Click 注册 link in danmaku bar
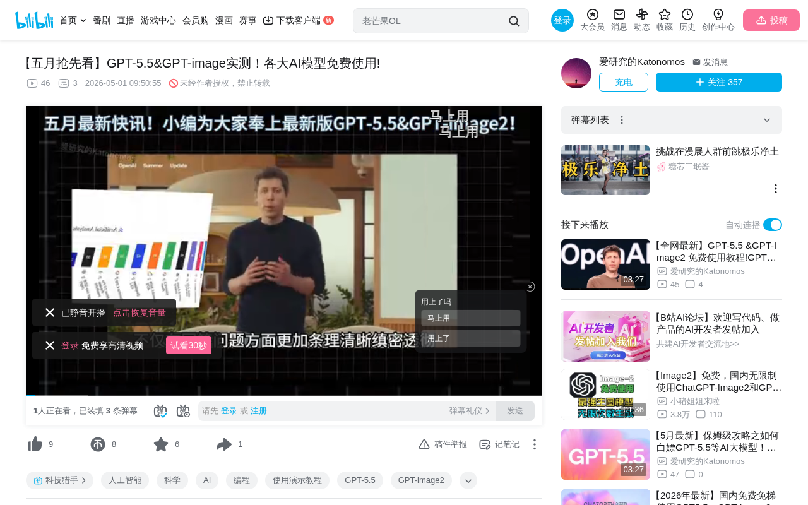Viewport: 808px width, 505px height. pyautogui.click(x=259, y=411)
